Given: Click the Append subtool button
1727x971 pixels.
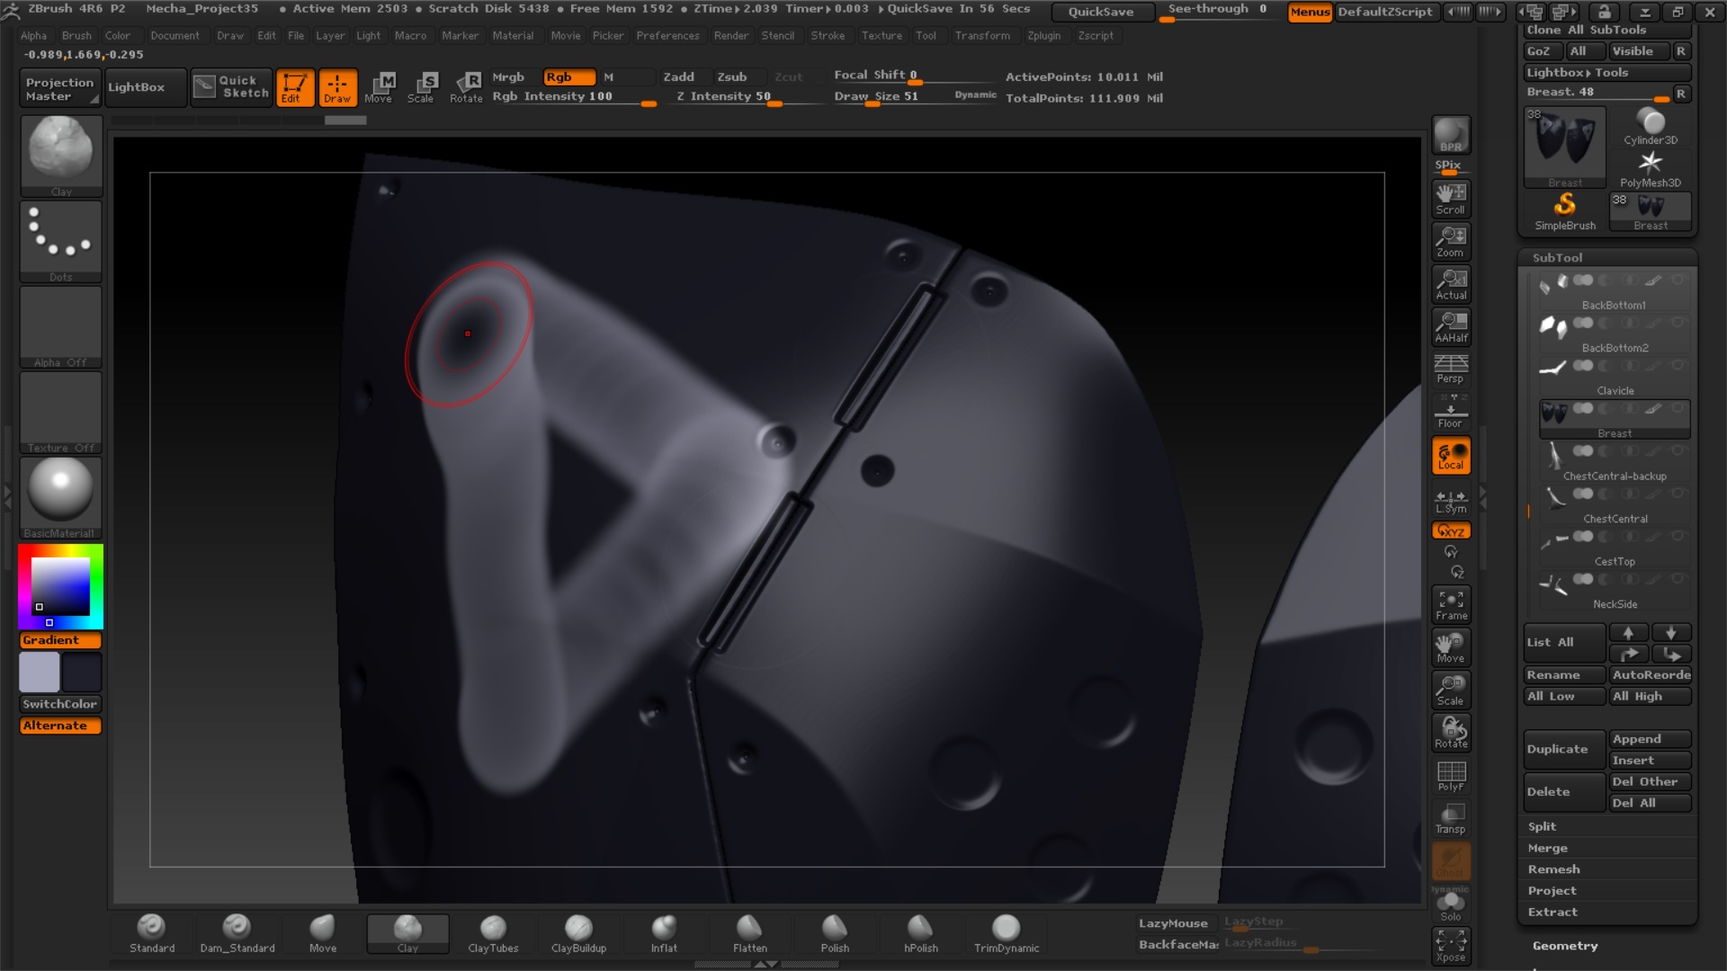Looking at the screenshot, I should coord(1651,739).
